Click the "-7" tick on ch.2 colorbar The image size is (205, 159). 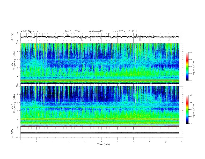[x=191, y=124]
